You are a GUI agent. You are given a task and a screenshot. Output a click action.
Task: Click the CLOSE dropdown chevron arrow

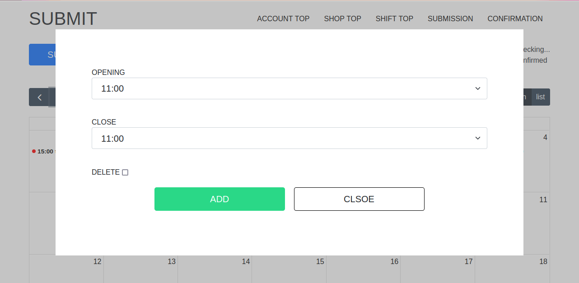pos(478,138)
